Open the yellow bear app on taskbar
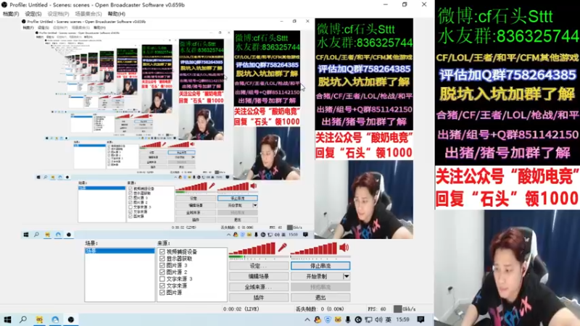Viewport: 580px width, 326px height. (x=39, y=319)
